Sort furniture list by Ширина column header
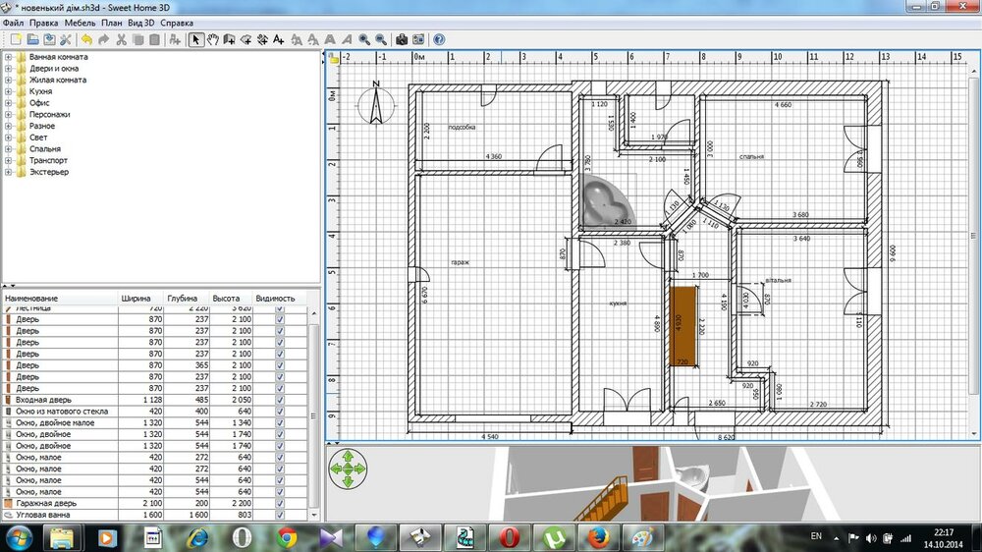The image size is (982, 552). click(x=136, y=298)
